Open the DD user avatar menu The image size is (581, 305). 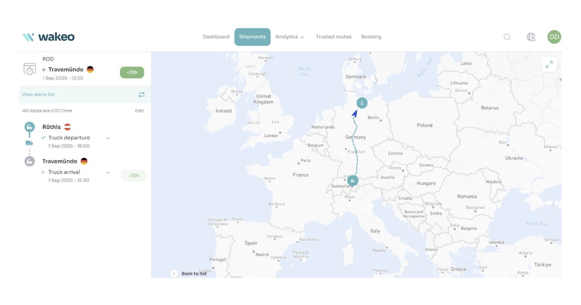[x=554, y=37]
